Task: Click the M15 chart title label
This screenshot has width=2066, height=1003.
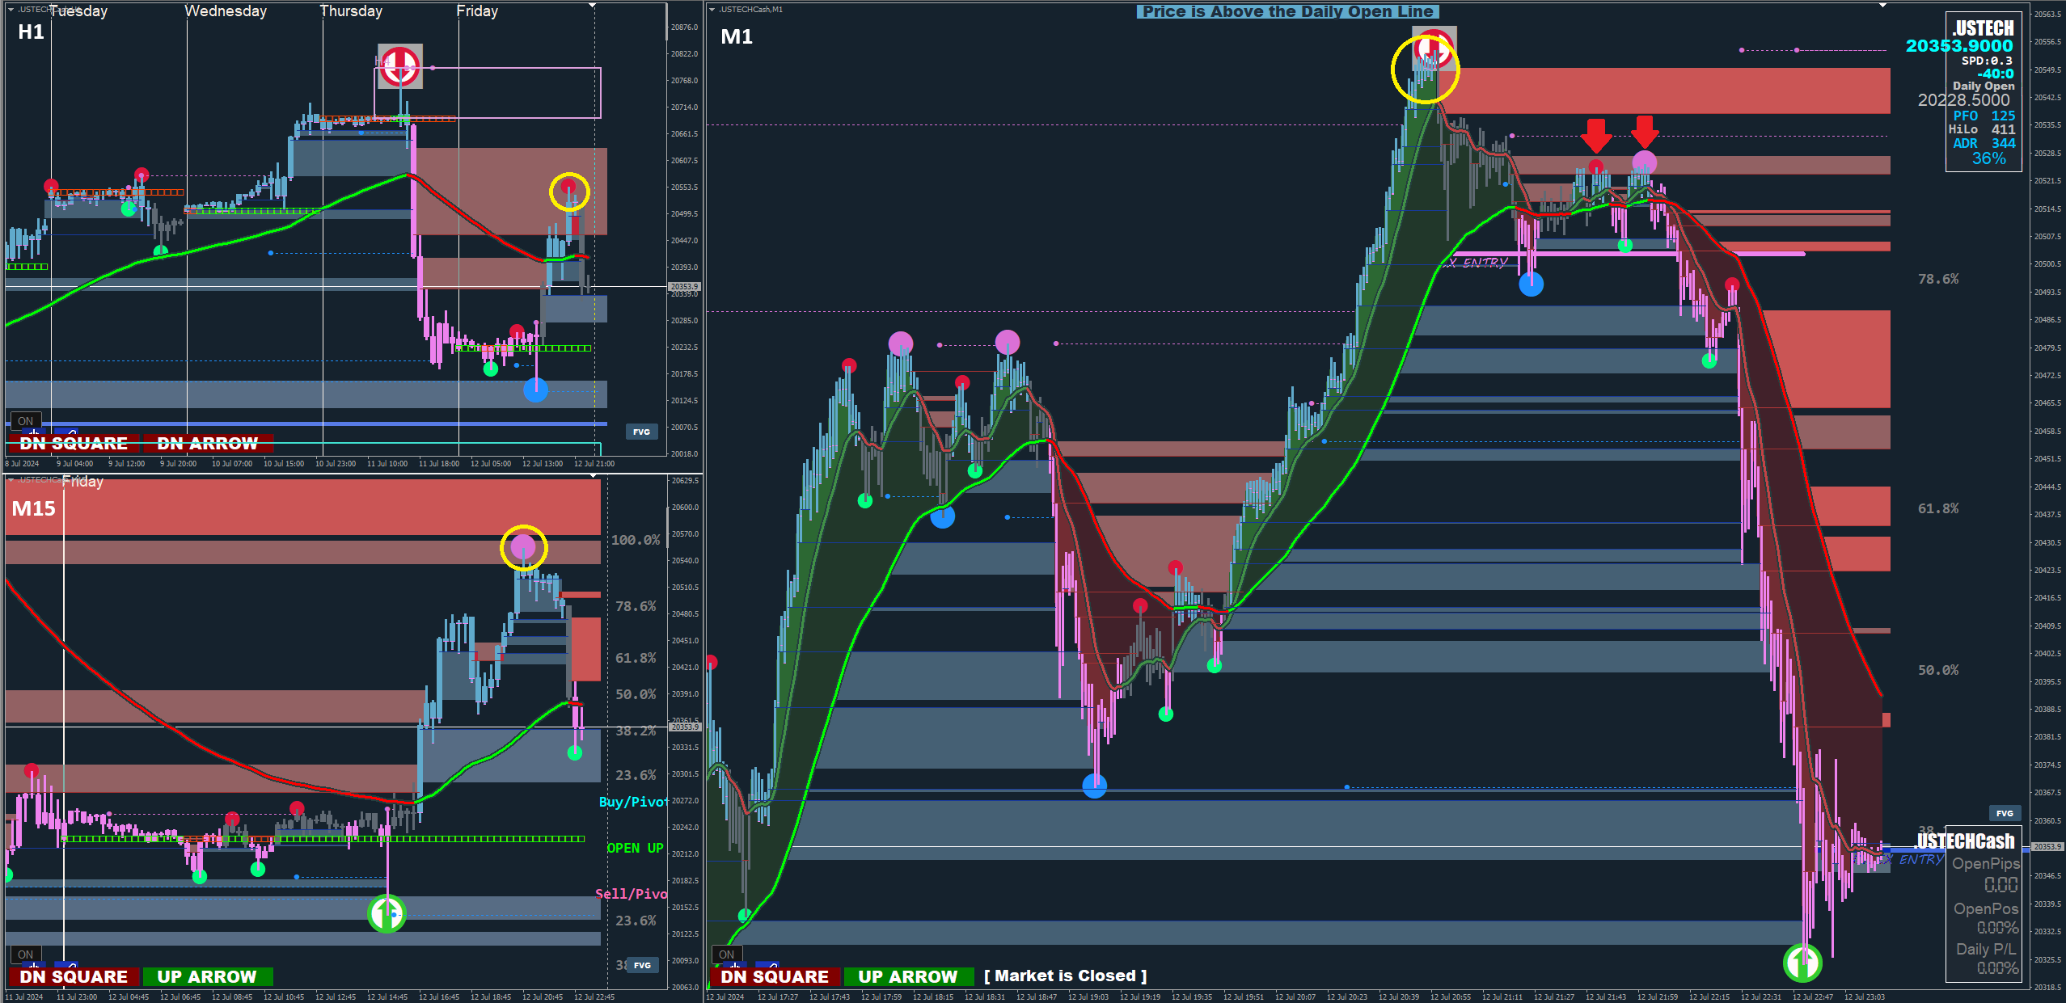Action: [x=34, y=508]
